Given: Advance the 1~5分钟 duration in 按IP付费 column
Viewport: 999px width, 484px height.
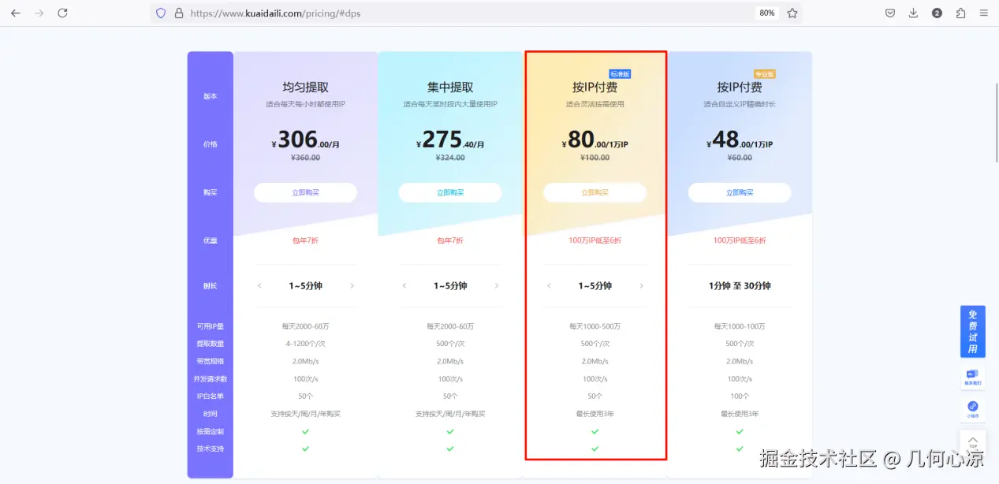Looking at the screenshot, I should click(641, 286).
